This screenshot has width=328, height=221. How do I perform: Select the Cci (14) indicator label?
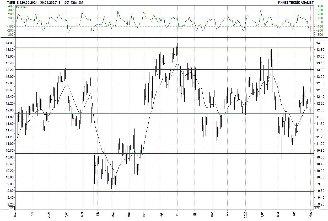click(21, 7)
